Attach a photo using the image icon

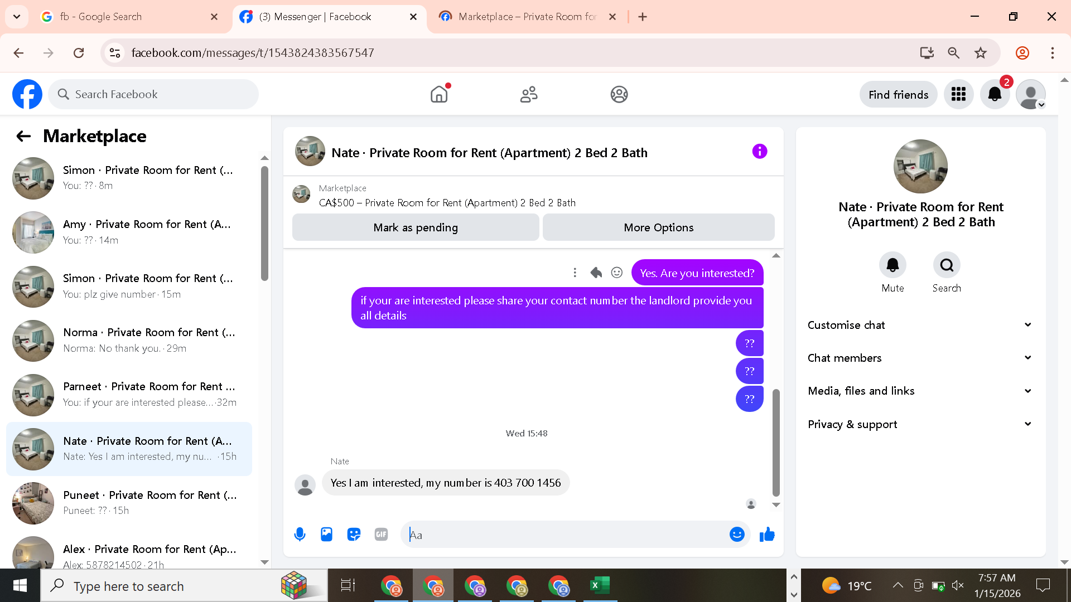326,535
